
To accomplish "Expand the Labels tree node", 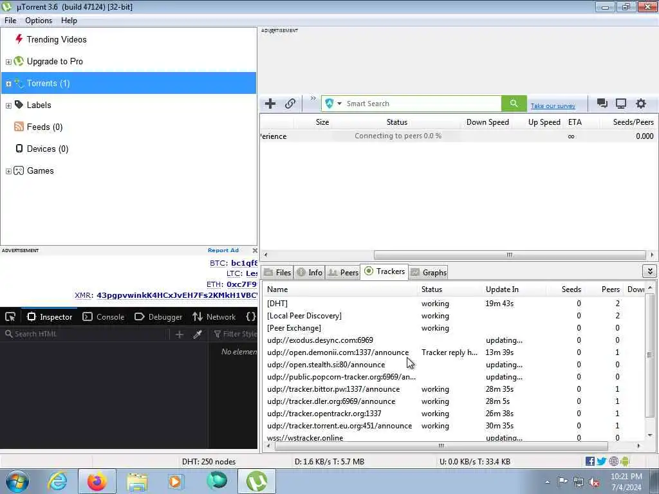I will point(8,105).
